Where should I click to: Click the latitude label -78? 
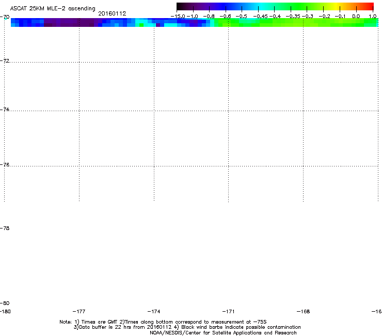click(5, 228)
